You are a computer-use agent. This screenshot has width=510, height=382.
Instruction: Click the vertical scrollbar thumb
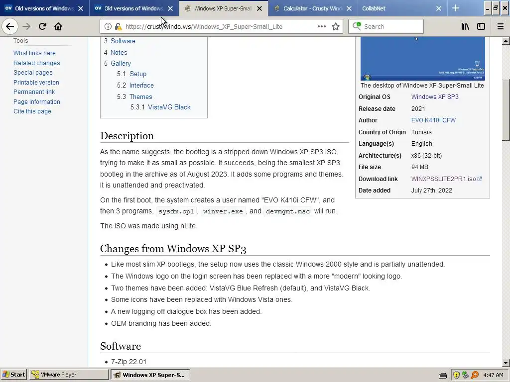click(x=506, y=110)
